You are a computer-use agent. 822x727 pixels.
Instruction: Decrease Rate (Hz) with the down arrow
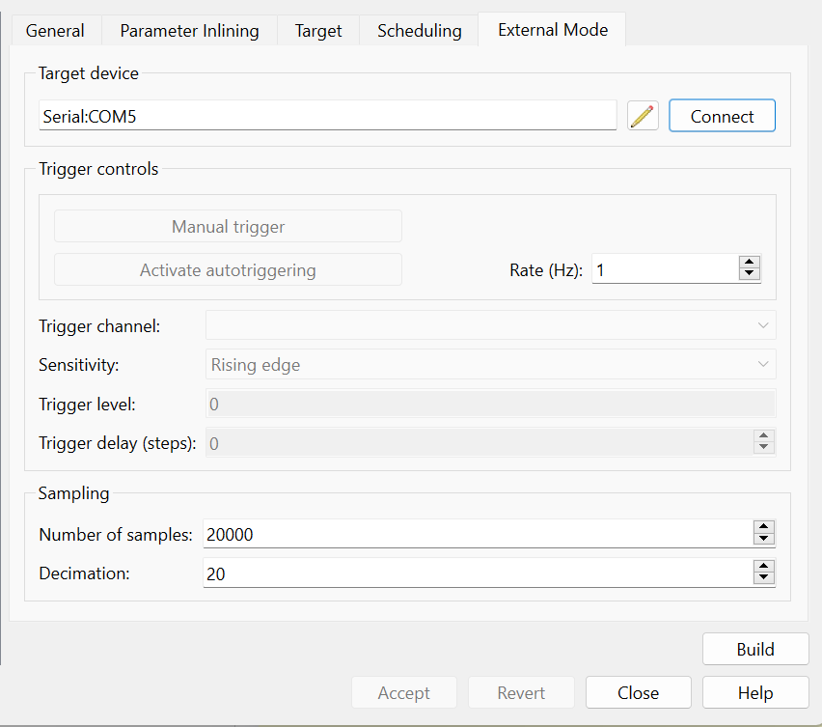click(x=750, y=275)
